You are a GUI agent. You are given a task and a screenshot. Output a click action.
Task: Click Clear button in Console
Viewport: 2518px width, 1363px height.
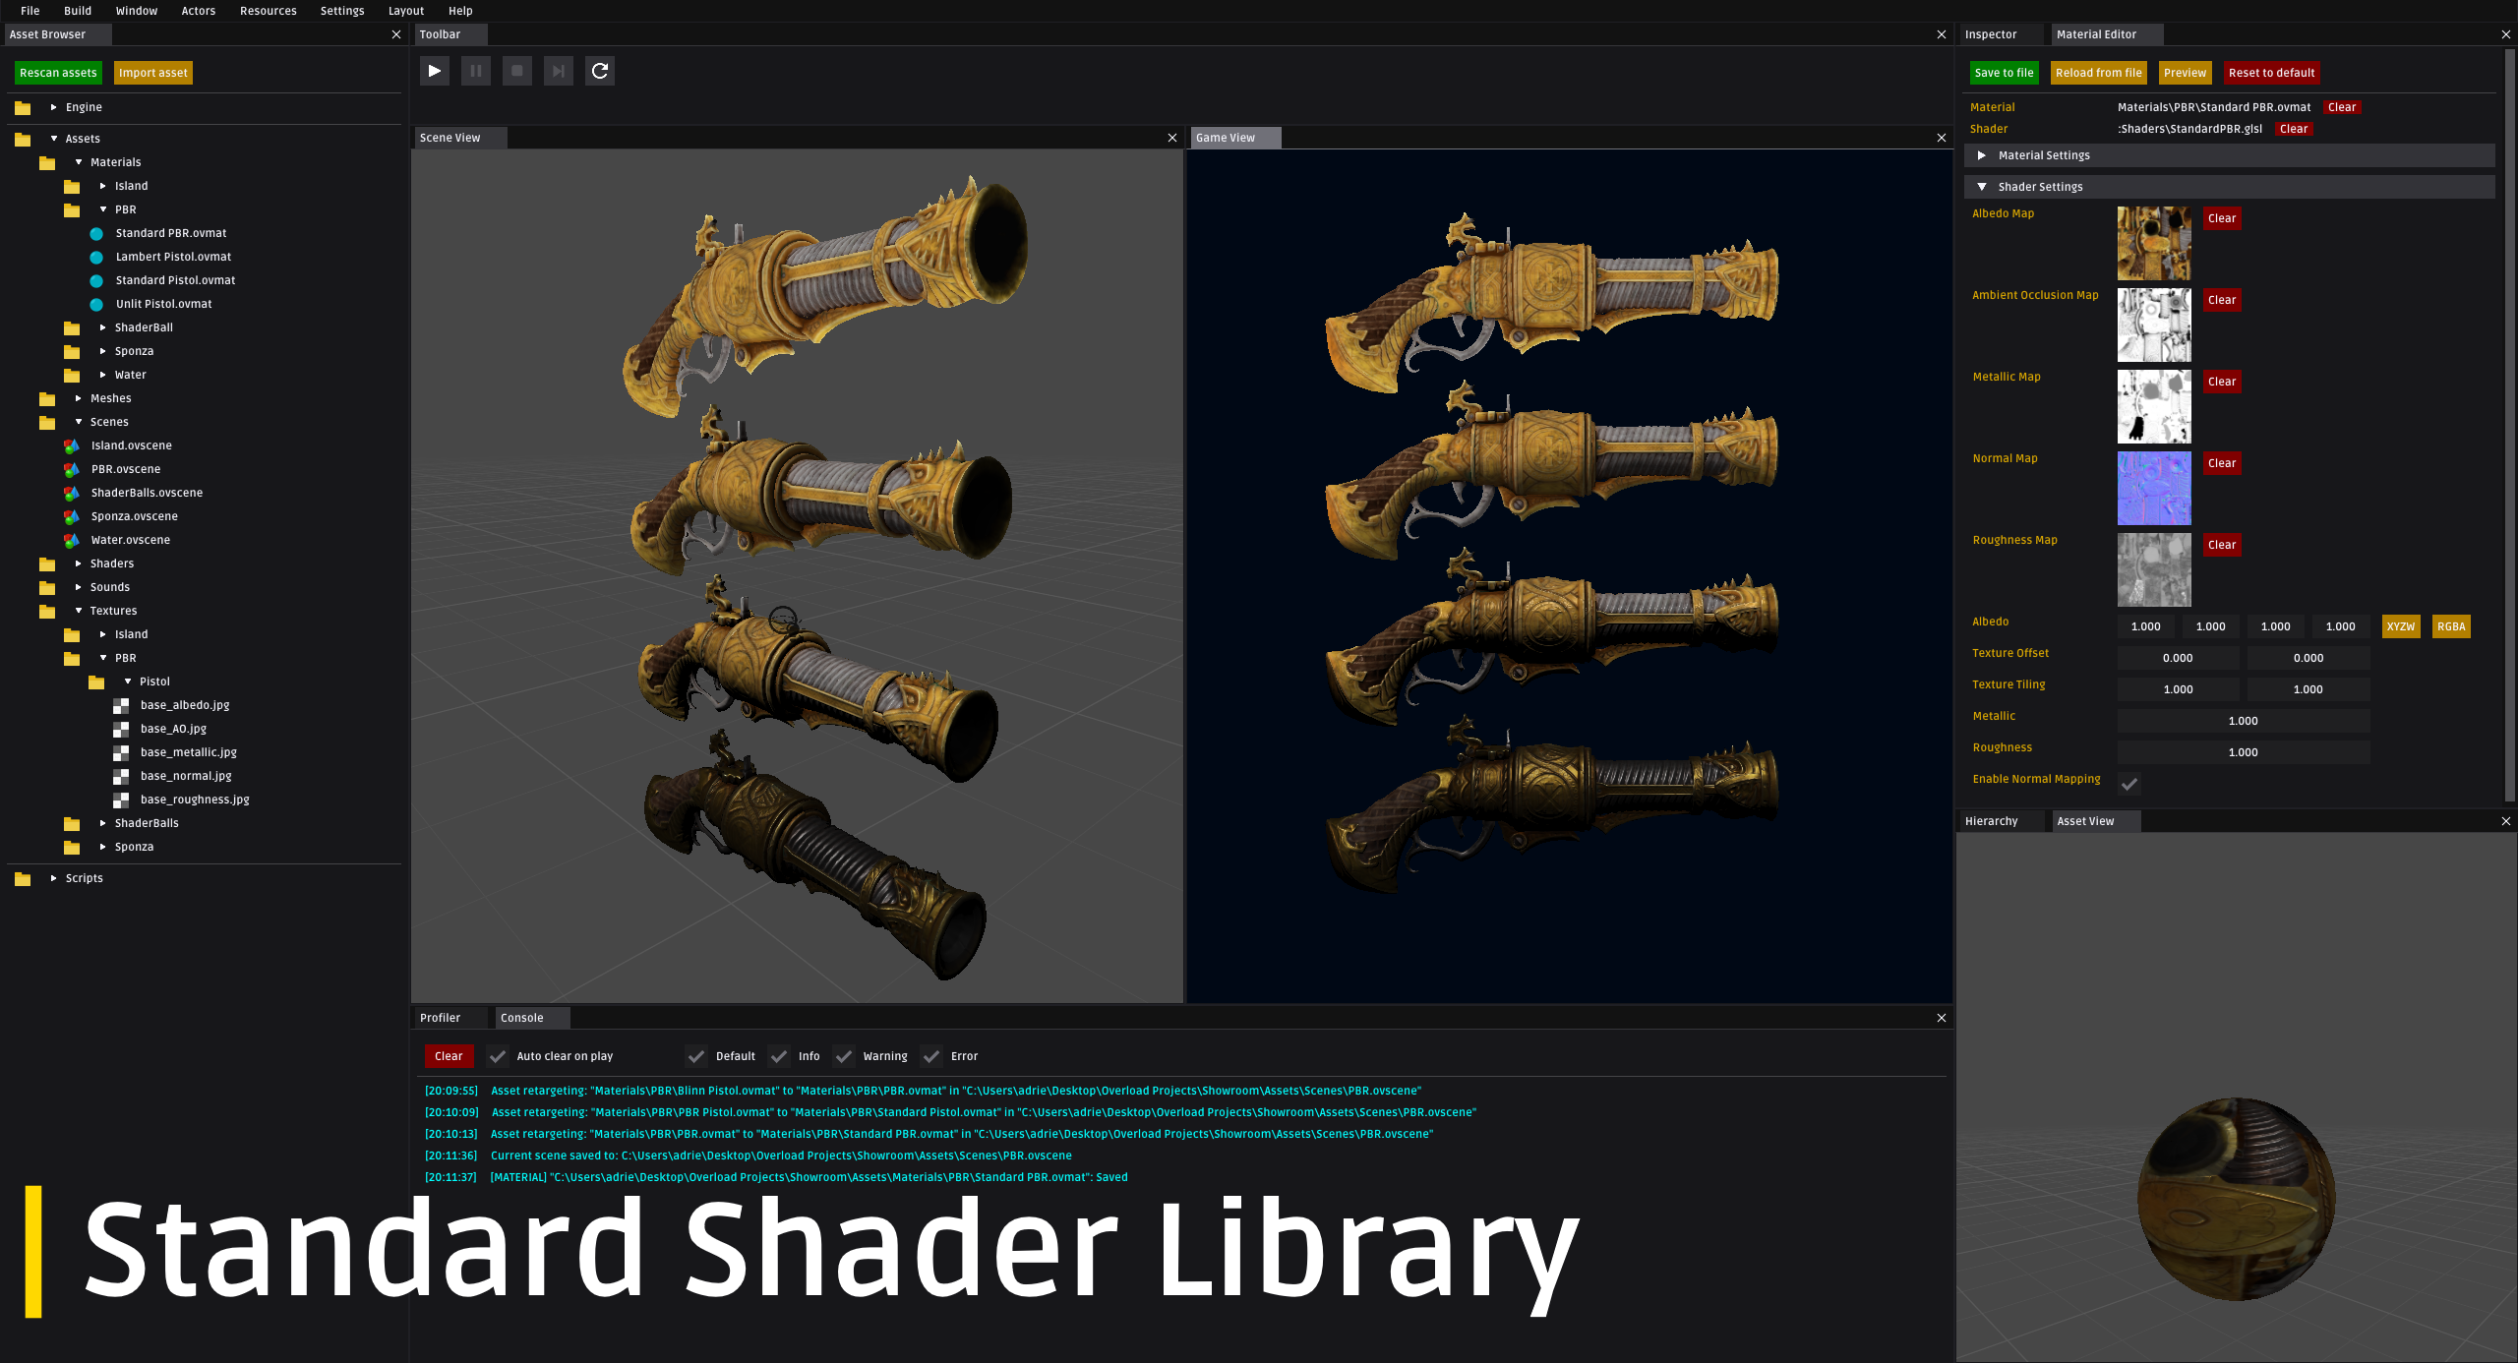click(x=447, y=1056)
